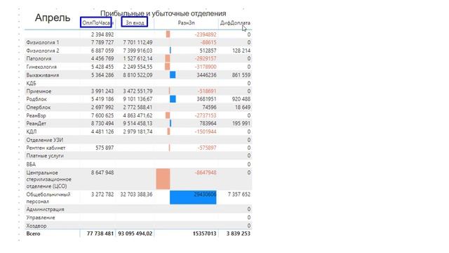Select the Хоздвор row label
The height and width of the screenshot is (253, 449).
pyautogui.click(x=36, y=226)
